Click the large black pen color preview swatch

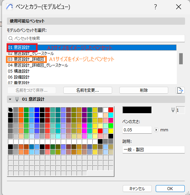point(137,110)
